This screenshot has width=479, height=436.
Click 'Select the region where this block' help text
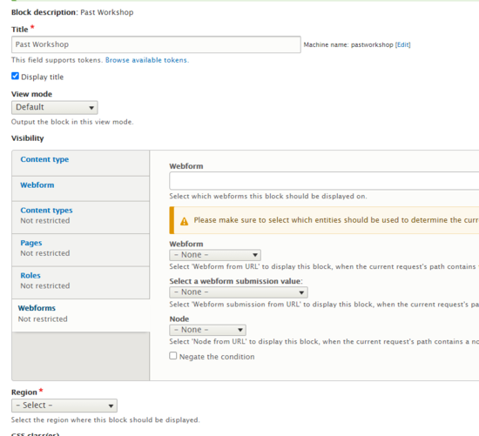[x=105, y=420]
